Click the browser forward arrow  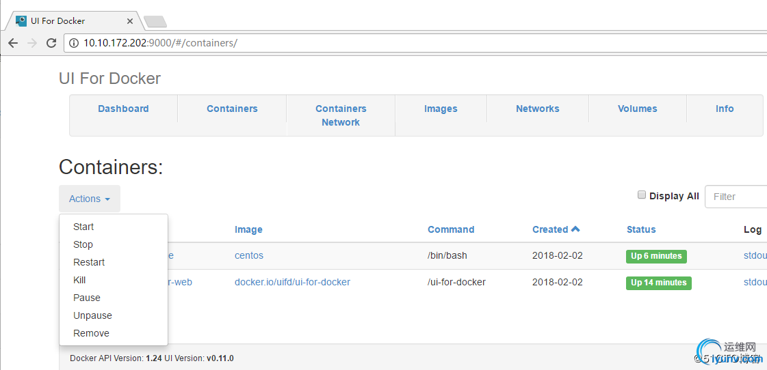tap(32, 43)
